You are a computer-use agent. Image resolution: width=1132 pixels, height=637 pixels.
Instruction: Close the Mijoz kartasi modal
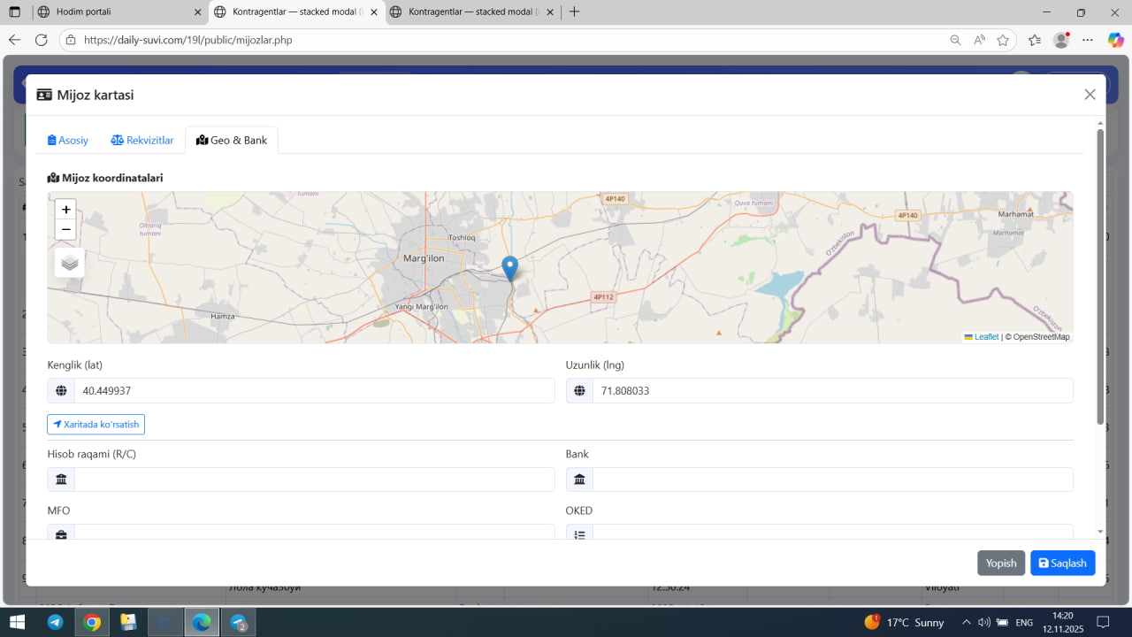[1090, 95]
